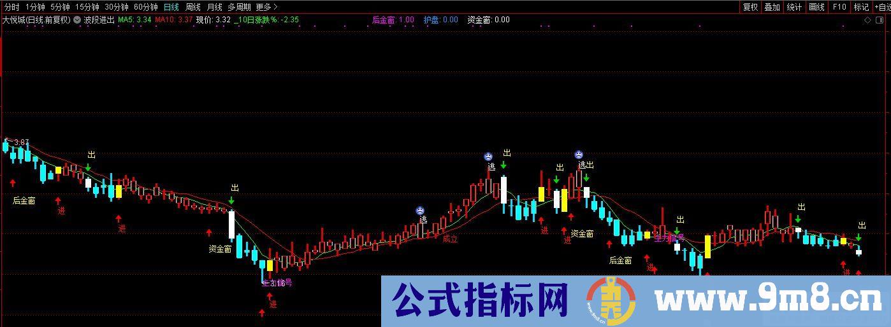Click the 成立 label on the chart
The image size is (891, 327).
coord(451,239)
